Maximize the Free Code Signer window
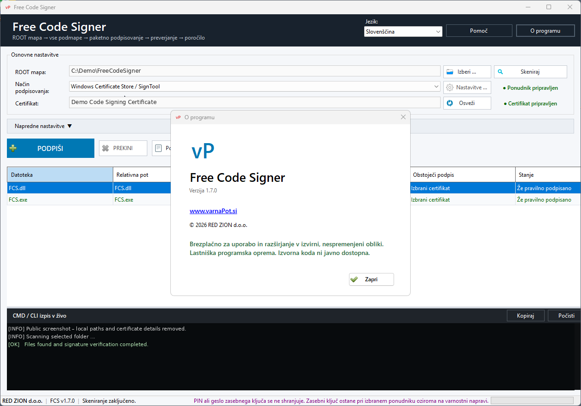581x406 pixels. coord(549,7)
